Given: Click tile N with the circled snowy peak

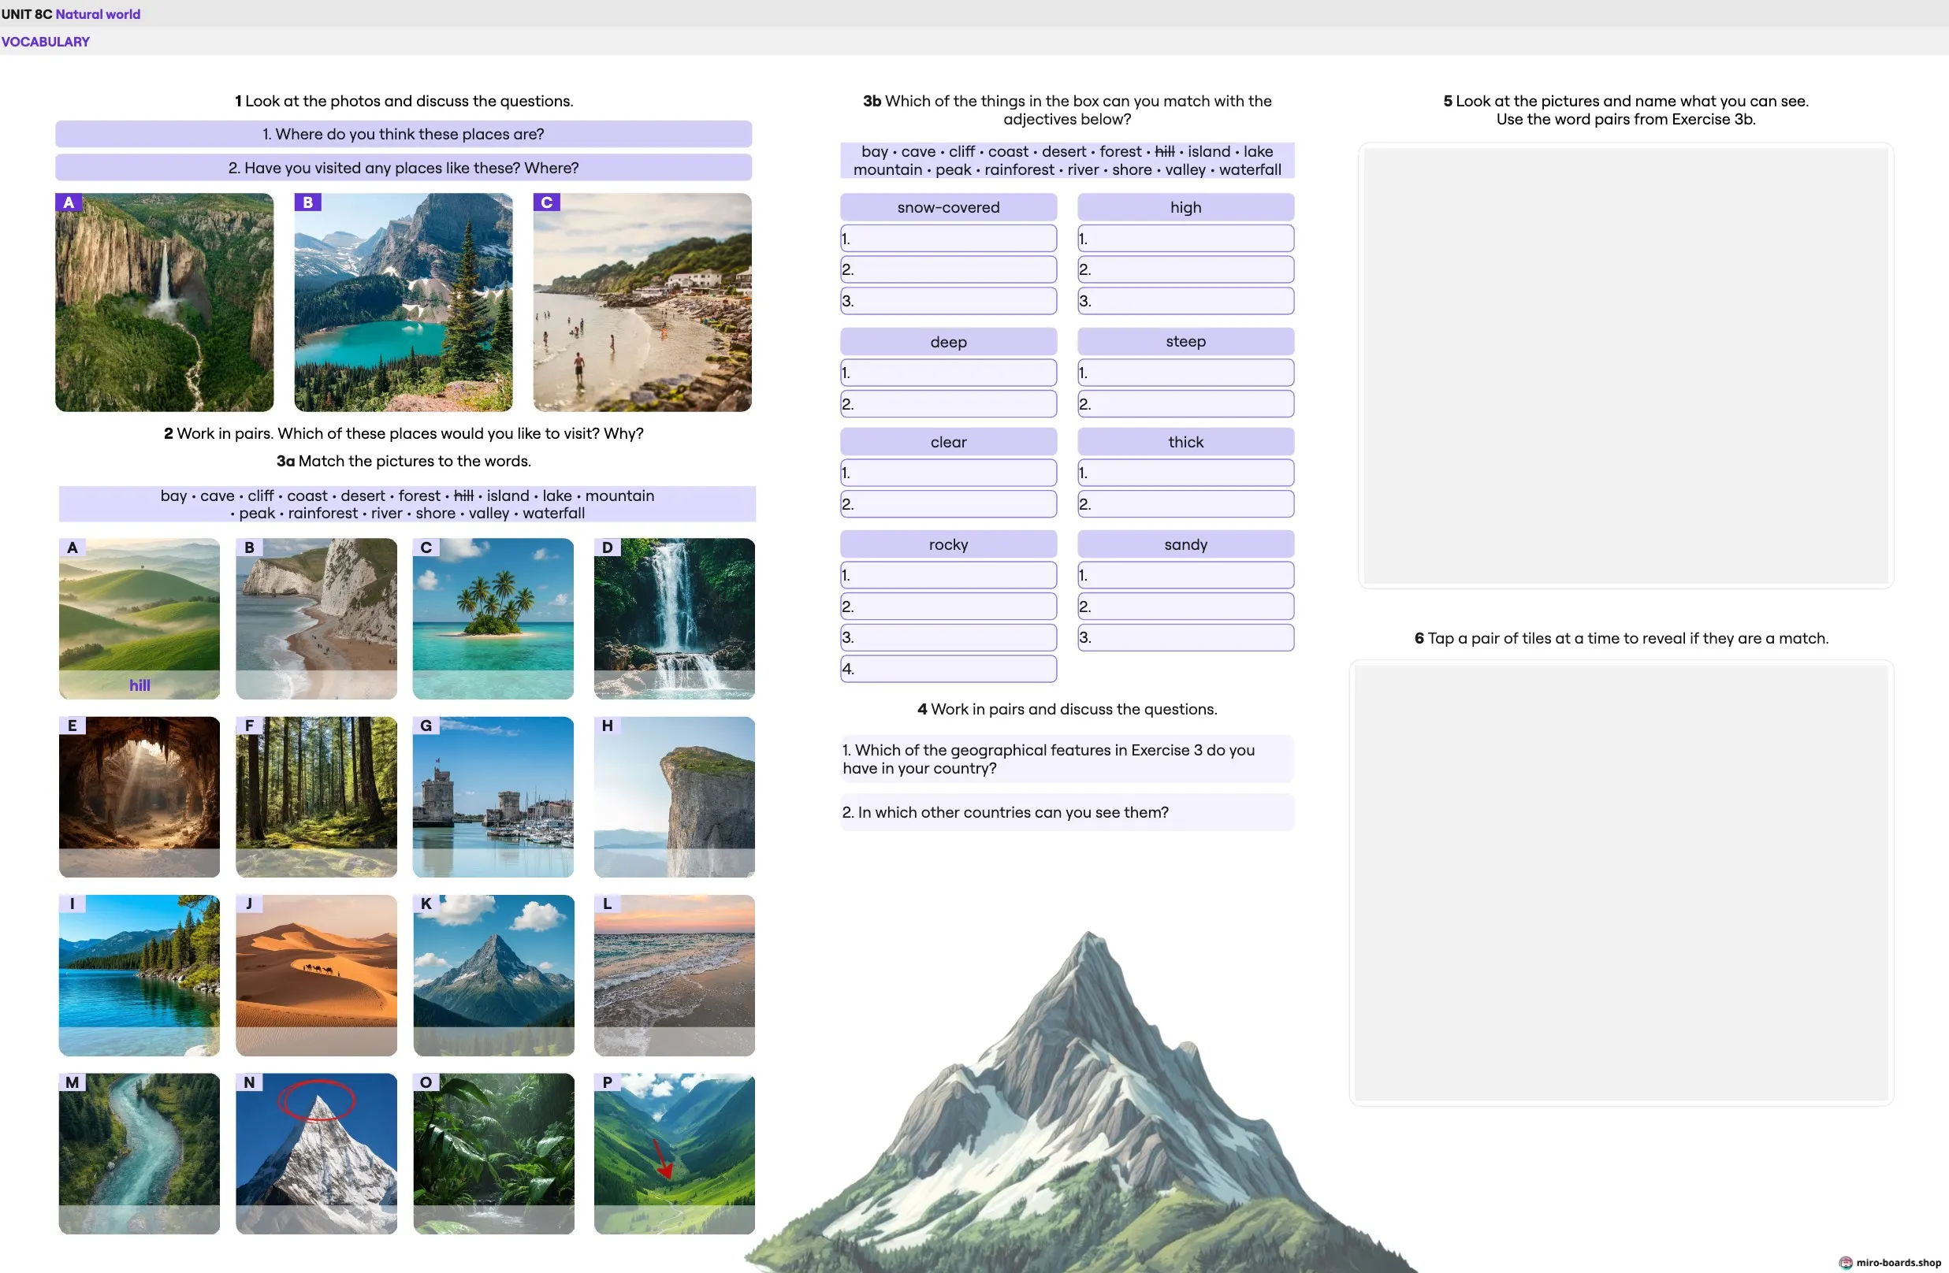Looking at the screenshot, I should coord(316,1153).
